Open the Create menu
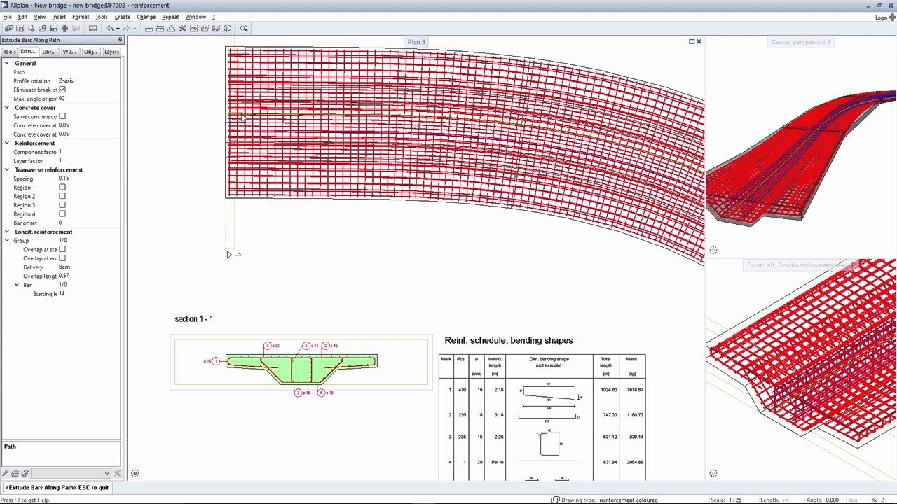The image size is (897, 504). [x=122, y=17]
